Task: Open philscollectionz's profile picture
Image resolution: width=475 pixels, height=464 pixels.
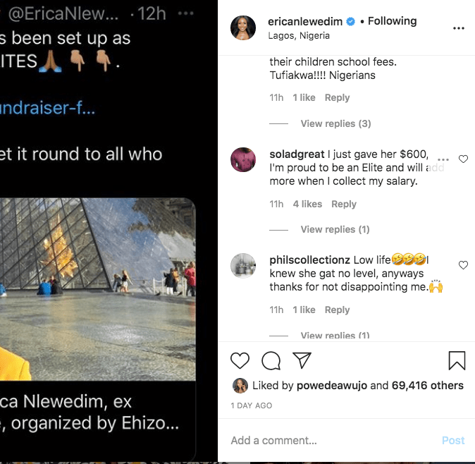Action: pyautogui.click(x=243, y=266)
